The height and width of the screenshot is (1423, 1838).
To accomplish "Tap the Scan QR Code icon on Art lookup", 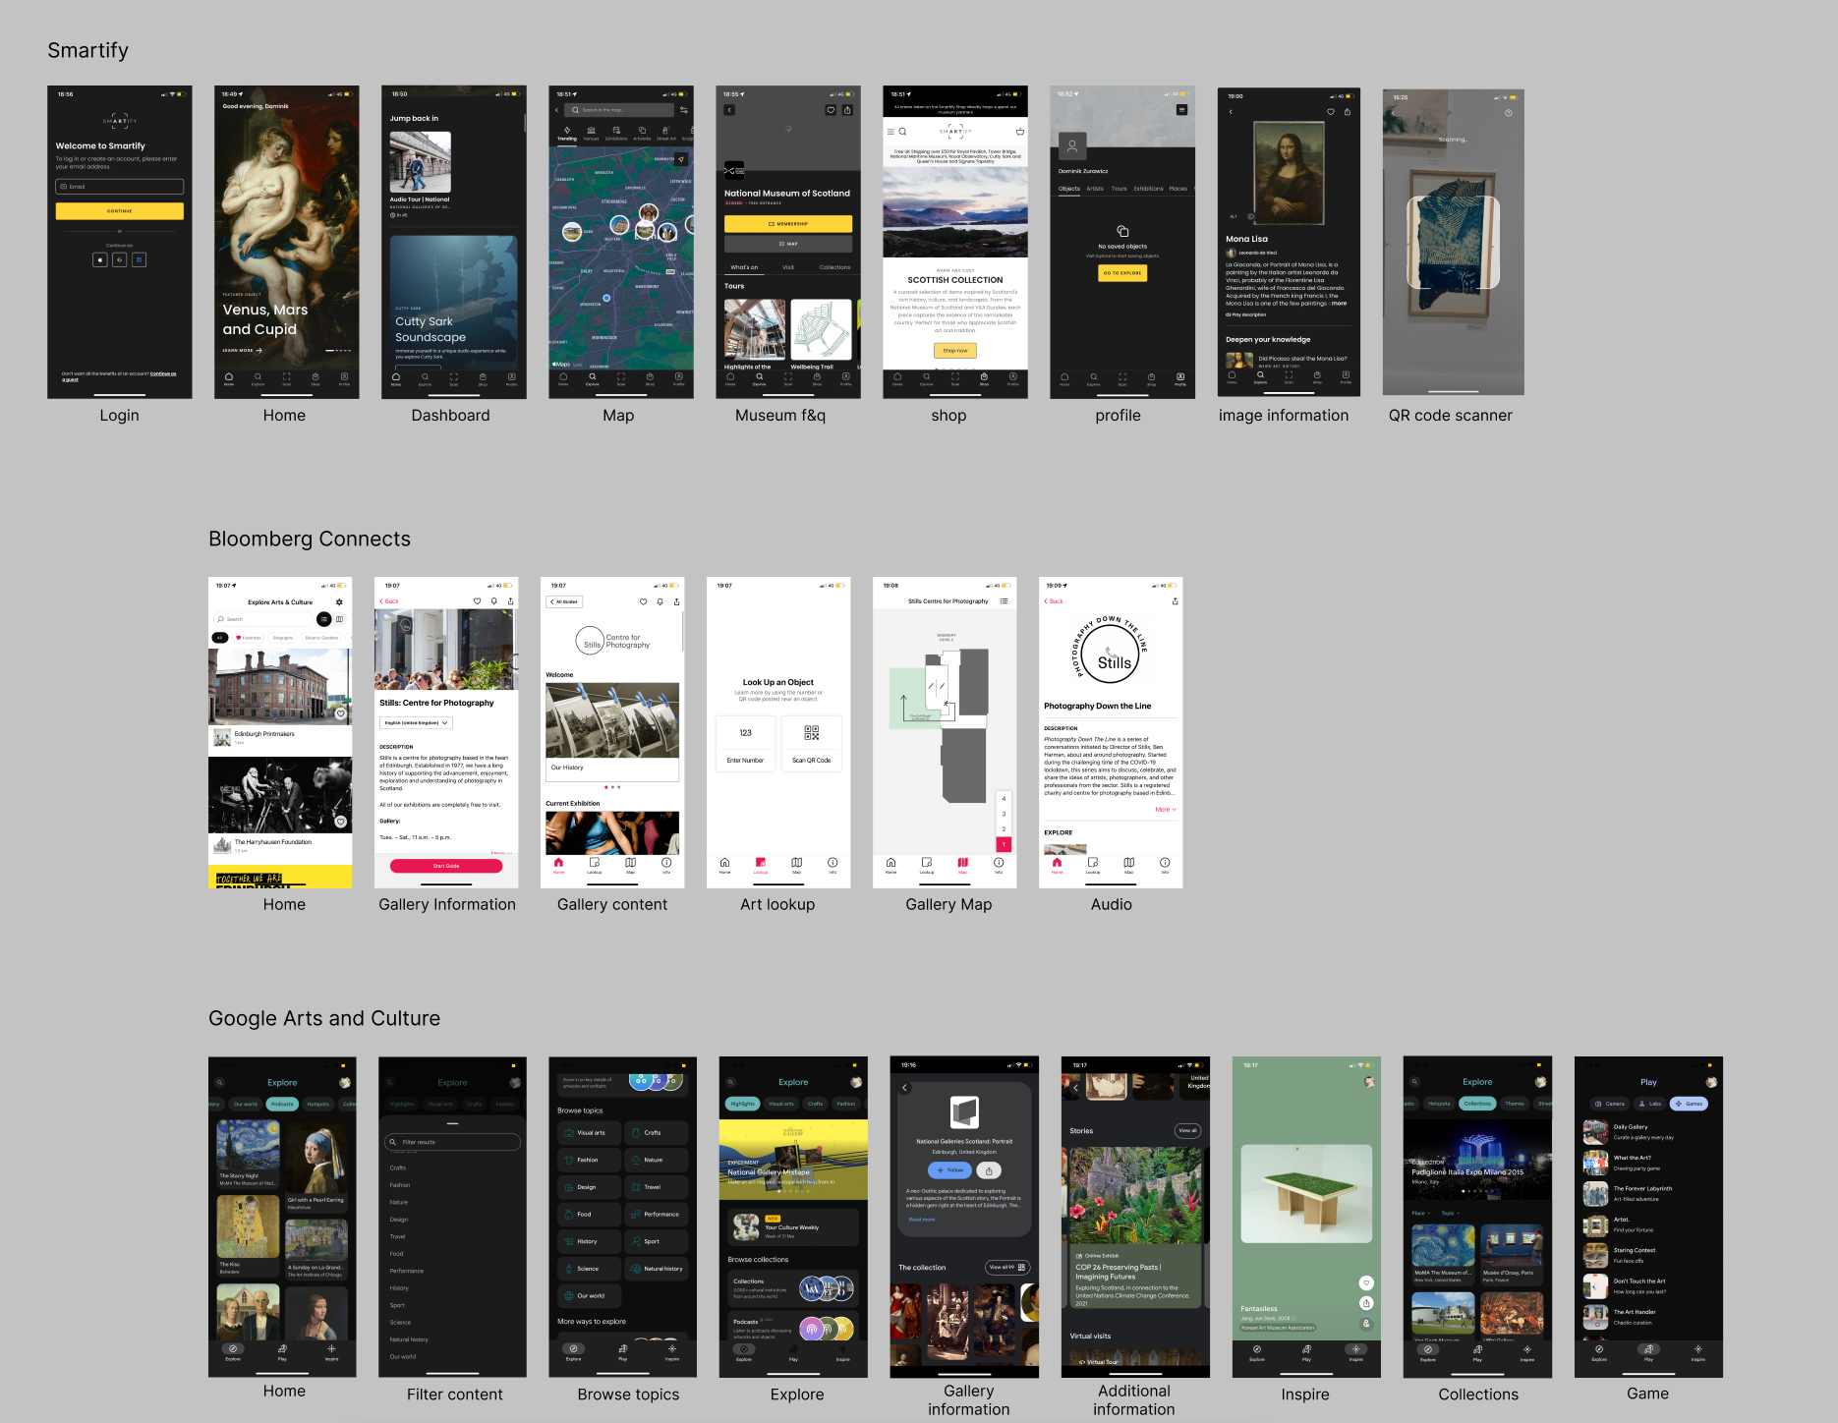I will pyautogui.click(x=811, y=733).
